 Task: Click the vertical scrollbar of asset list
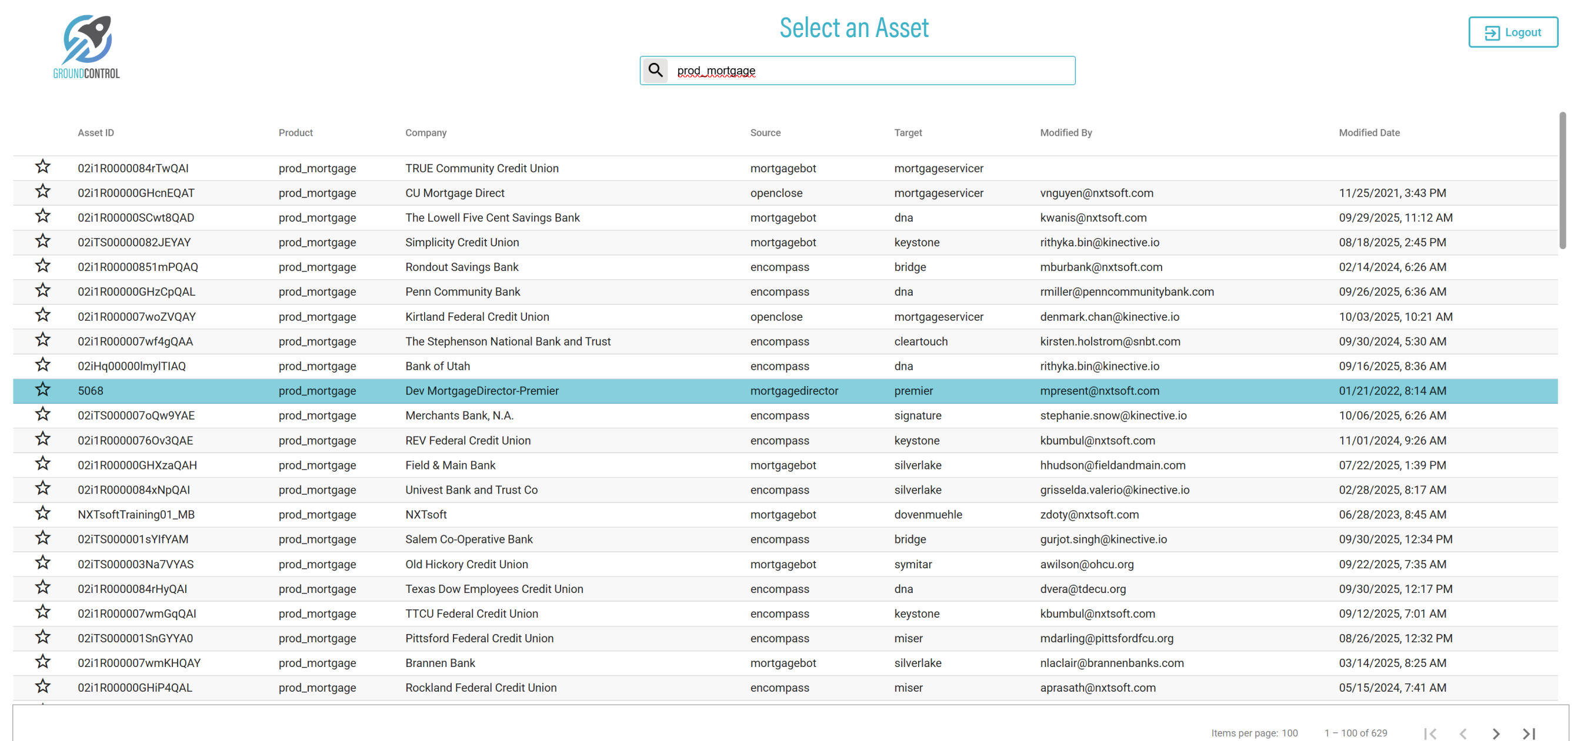tap(1562, 181)
